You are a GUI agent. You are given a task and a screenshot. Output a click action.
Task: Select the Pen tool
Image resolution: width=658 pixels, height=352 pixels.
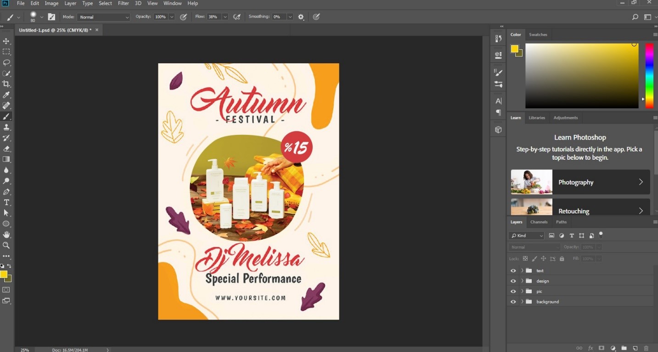(x=6, y=191)
